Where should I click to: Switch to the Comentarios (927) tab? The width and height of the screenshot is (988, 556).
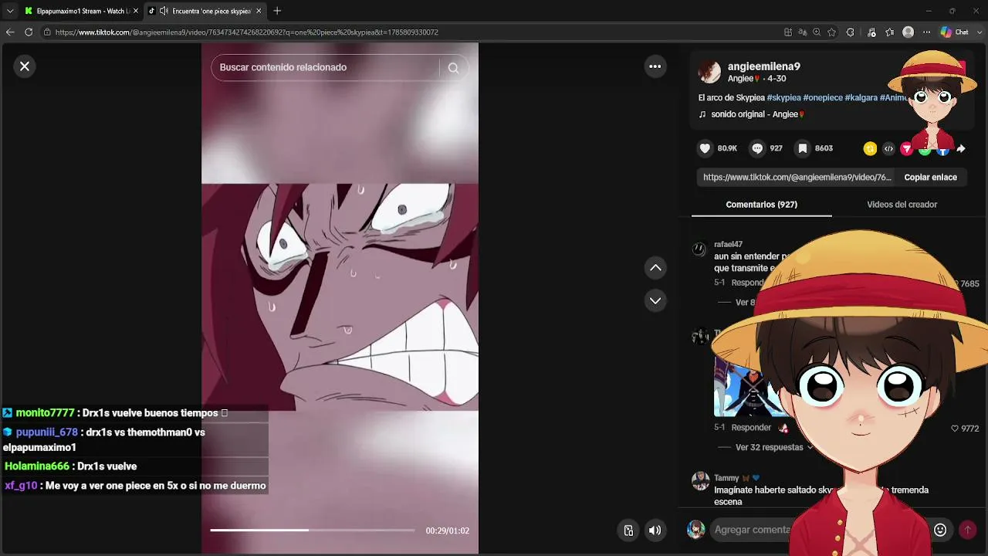click(761, 205)
